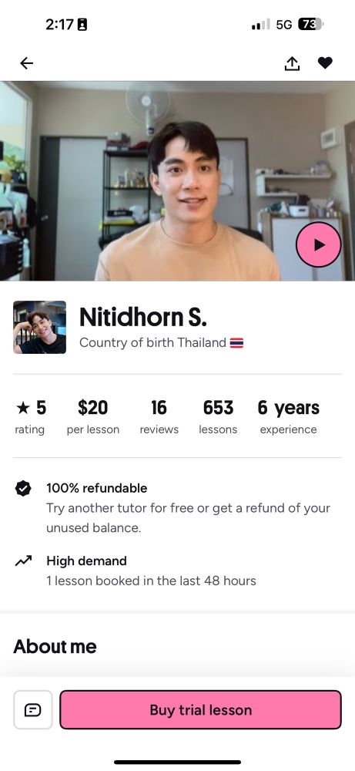Open the 16 reviews stat
The height and width of the screenshot is (771, 355).
point(159,417)
